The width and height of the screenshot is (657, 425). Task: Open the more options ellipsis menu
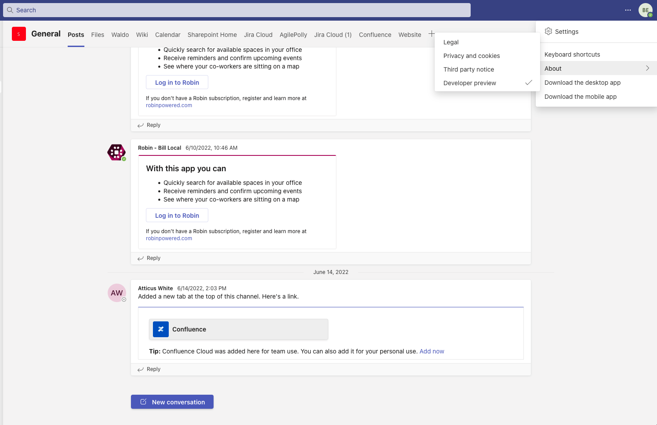point(628,10)
